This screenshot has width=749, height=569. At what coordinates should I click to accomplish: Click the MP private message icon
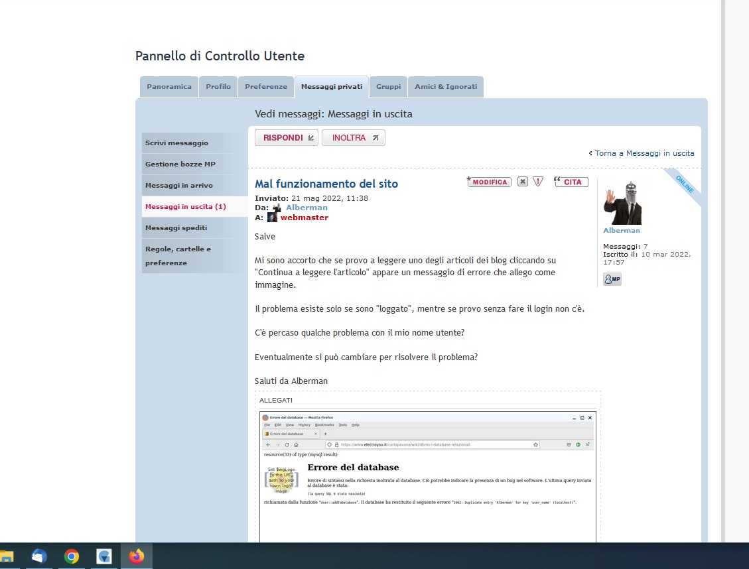(612, 279)
